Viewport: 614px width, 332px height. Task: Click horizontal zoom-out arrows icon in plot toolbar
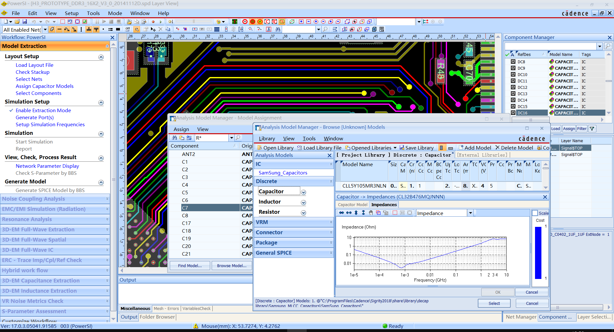[349, 213]
